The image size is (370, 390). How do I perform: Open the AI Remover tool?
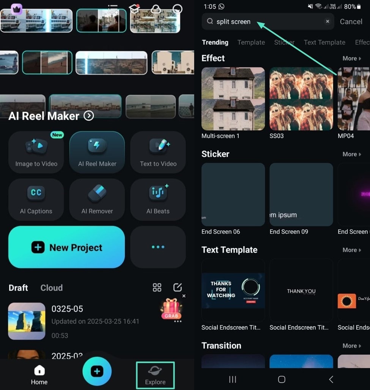(x=97, y=200)
